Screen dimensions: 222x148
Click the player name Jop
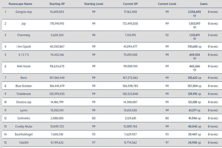click(x=24, y=24)
